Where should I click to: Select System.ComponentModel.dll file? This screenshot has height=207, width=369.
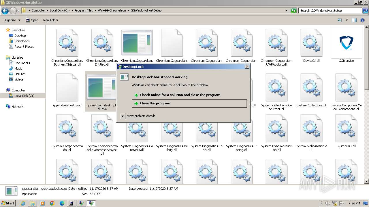[x=67, y=133]
